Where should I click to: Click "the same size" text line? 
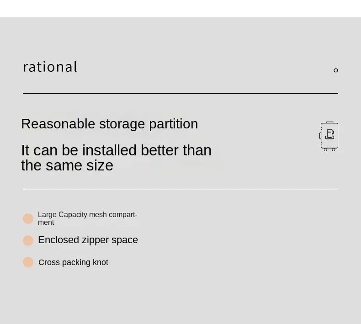67,165
